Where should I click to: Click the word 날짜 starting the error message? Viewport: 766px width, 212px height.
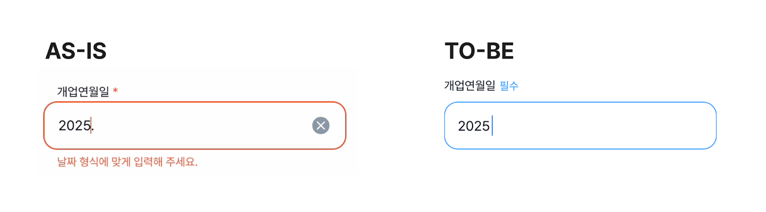pyautogui.click(x=67, y=162)
